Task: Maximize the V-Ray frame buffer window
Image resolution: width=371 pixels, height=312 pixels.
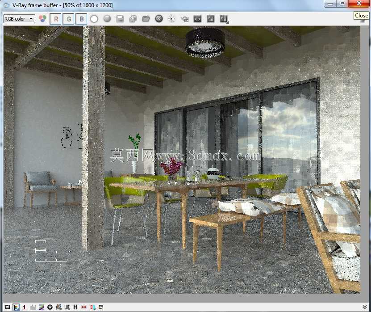Action: coord(342,3)
